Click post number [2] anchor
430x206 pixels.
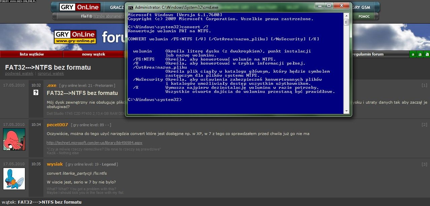[424, 125]
